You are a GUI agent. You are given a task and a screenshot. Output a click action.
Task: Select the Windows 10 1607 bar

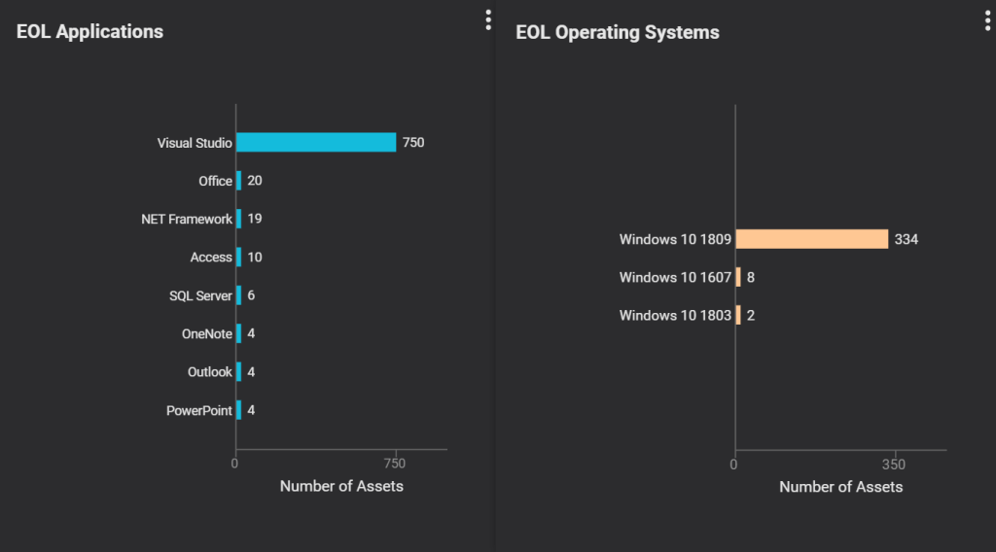[738, 277]
